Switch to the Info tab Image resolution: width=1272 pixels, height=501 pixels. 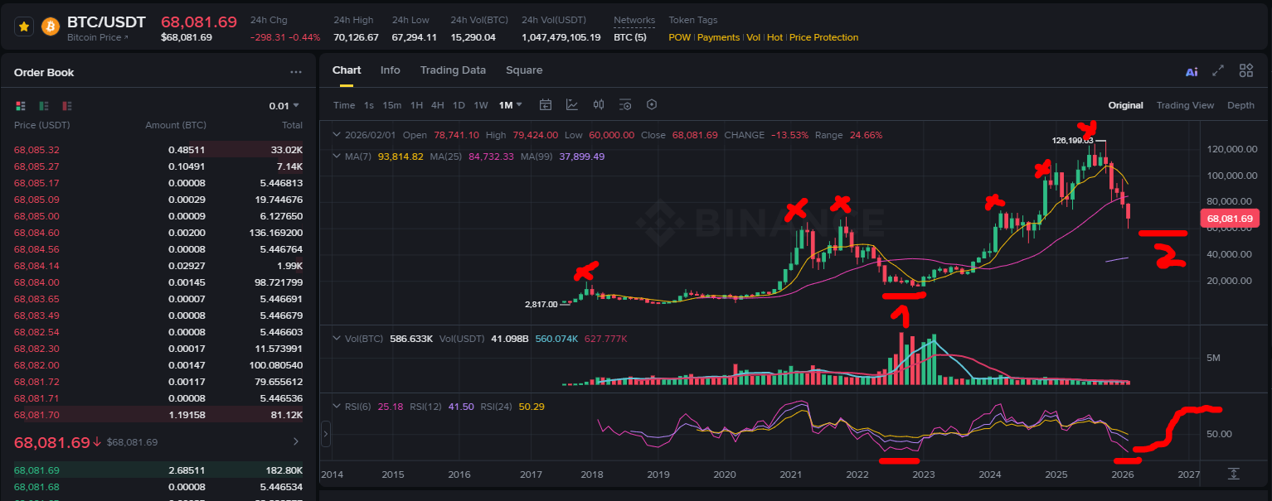(391, 70)
